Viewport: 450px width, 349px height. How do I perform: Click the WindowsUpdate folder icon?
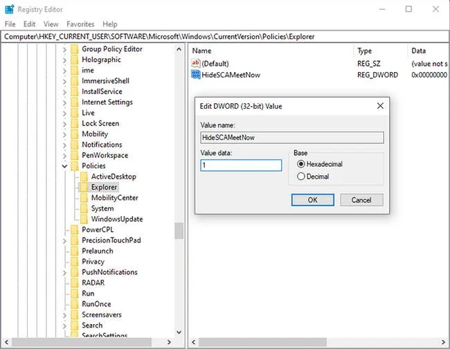pos(84,219)
